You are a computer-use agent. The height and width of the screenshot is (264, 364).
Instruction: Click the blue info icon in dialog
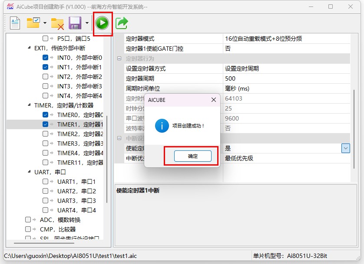[162, 126]
